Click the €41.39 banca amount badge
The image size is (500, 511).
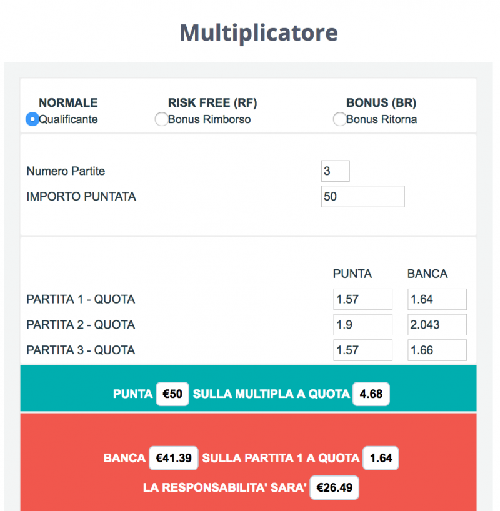[174, 458]
